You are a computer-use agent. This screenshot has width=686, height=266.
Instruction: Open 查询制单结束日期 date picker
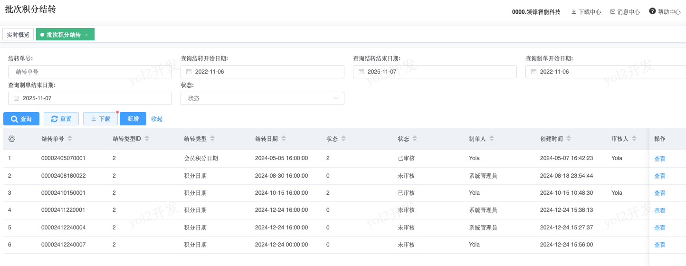coord(90,98)
